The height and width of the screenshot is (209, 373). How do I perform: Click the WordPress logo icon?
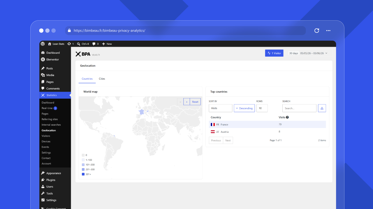[43, 44]
